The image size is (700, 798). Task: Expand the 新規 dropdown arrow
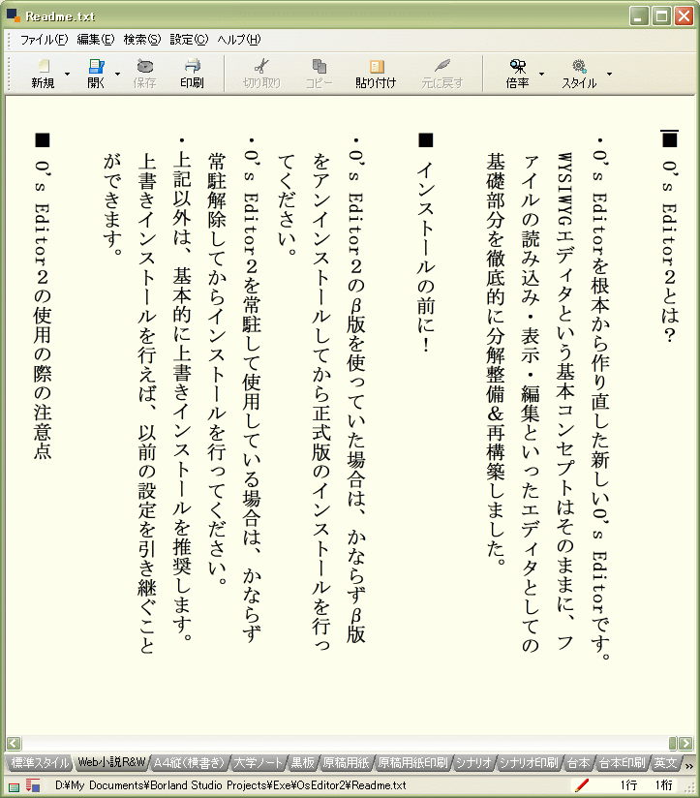point(67,74)
